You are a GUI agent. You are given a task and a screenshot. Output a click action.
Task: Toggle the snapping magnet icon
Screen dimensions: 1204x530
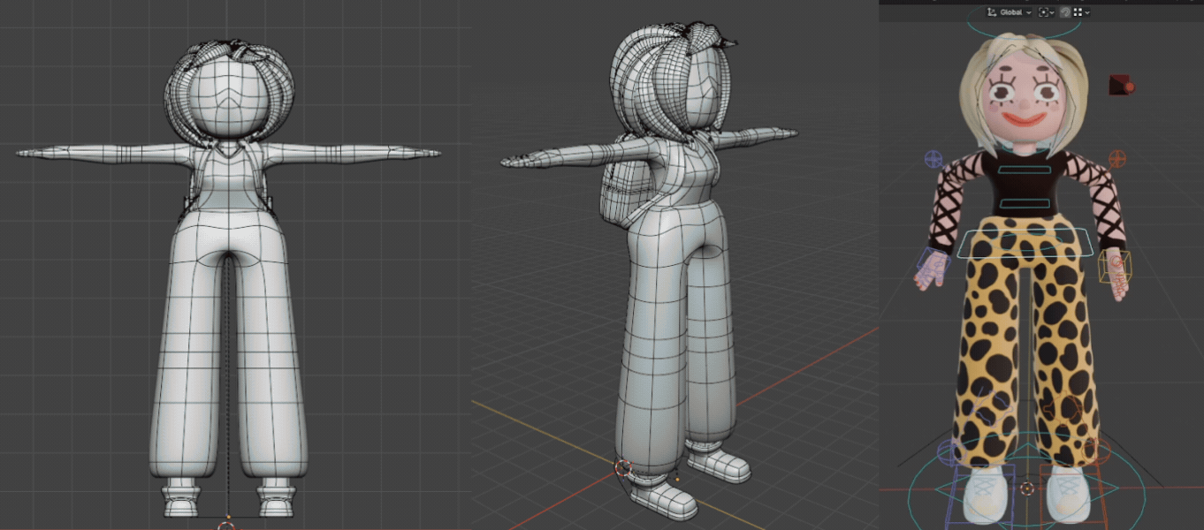1064,12
